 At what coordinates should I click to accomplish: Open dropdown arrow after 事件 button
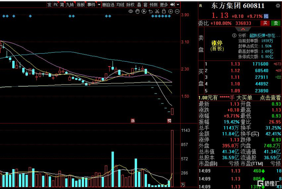(99, 5)
